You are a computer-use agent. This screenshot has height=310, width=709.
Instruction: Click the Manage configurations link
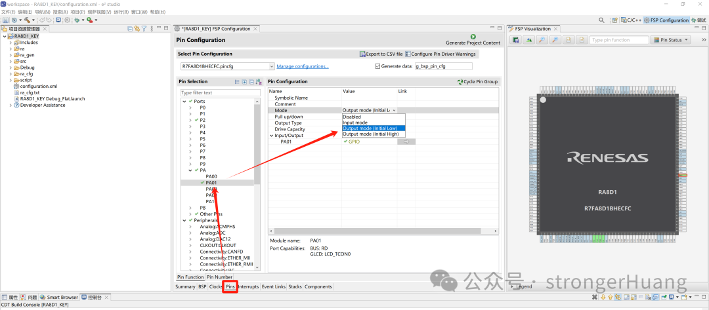(x=303, y=66)
